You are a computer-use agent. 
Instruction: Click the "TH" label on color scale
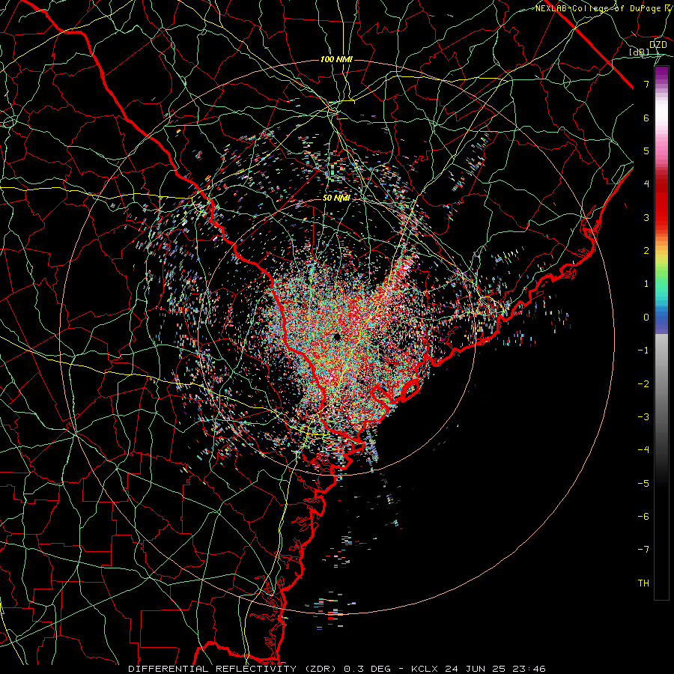coord(643,583)
